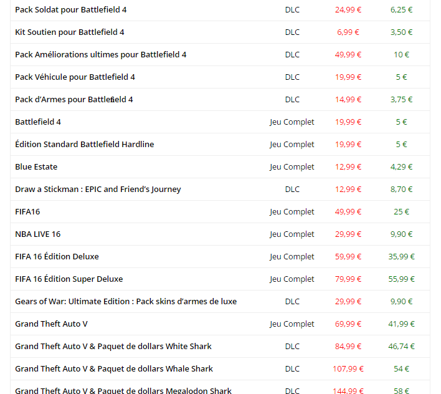Select 'Pack Véhicule pour Battlefield 4' title
441x394 pixels.
coord(75,77)
